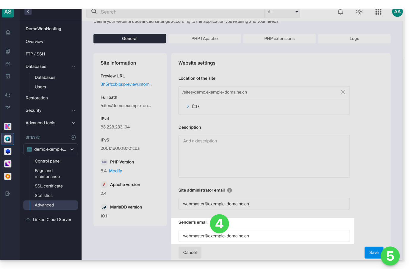Collapse sidebar with the back arrow icon
This screenshot has width=413, height=269.
point(28,12)
